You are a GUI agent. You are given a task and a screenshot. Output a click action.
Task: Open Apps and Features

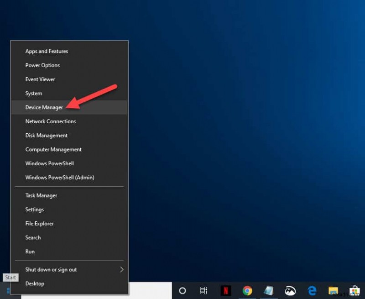click(x=47, y=51)
